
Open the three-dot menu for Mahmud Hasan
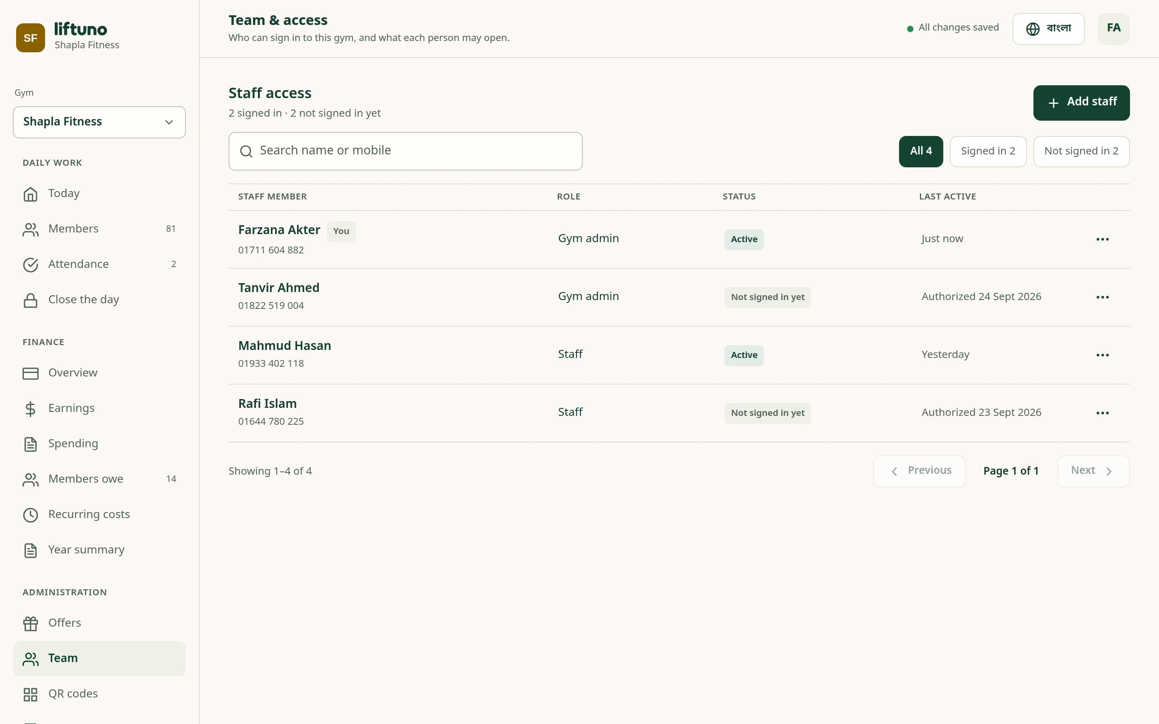[x=1103, y=355]
